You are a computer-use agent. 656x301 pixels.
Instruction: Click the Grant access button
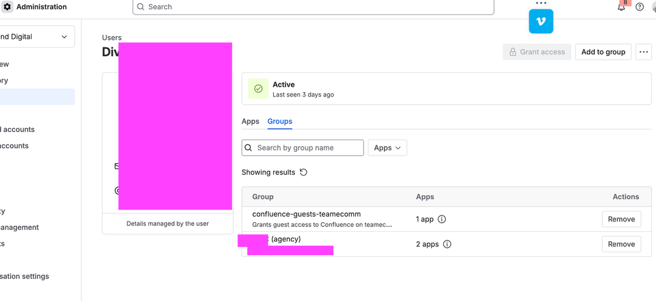[536, 52]
